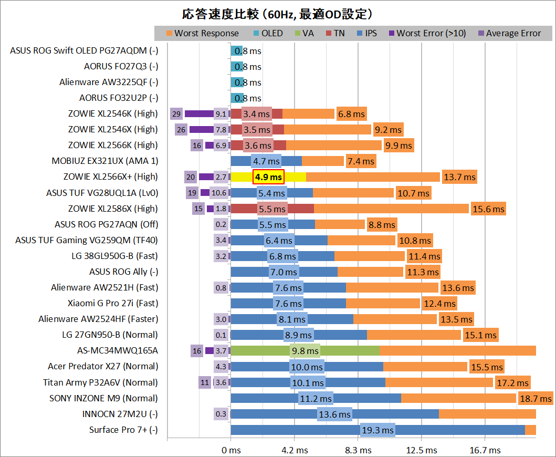Click the 8.3 ms axis tick label

[x=358, y=450]
